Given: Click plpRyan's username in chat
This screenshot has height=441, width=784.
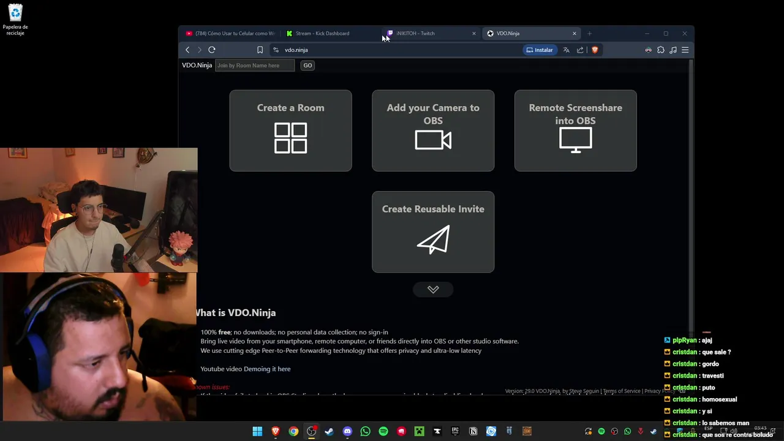Looking at the screenshot, I should click(685, 340).
